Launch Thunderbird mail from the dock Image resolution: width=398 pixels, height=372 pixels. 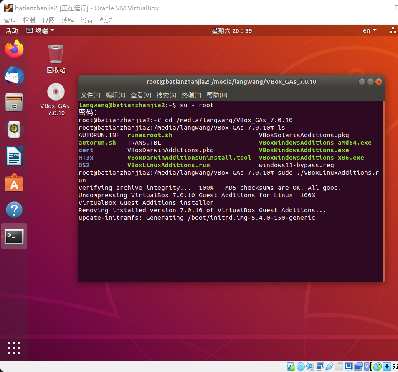click(x=14, y=76)
